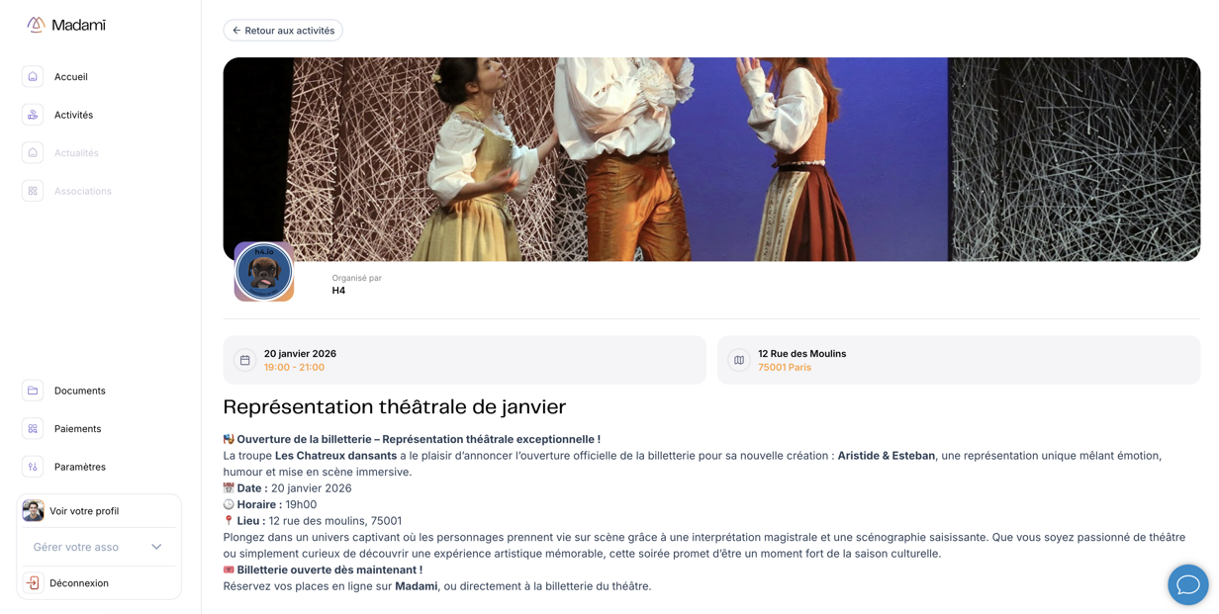Open 'Voir votre profil'

(86, 511)
